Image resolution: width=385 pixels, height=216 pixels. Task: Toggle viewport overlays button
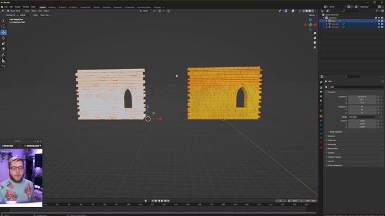point(293,11)
